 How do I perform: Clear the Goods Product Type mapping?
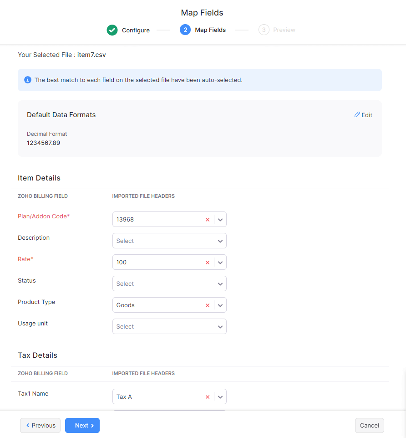pyautogui.click(x=208, y=305)
